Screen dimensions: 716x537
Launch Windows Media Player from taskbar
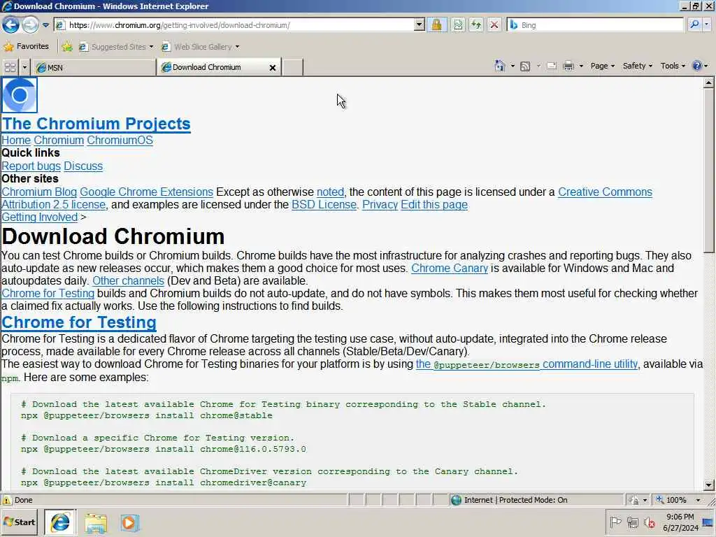pyautogui.click(x=129, y=523)
